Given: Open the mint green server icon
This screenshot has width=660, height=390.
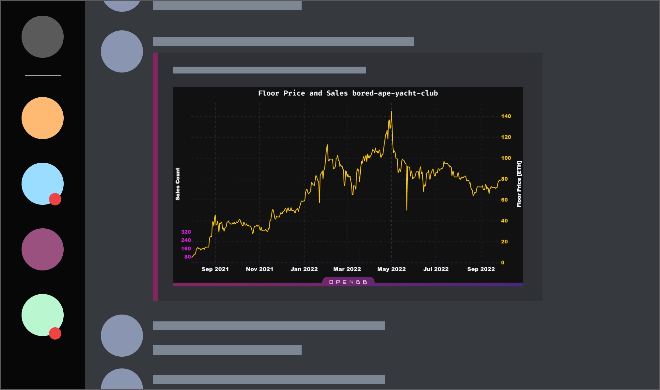Looking at the screenshot, I should (42, 315).
